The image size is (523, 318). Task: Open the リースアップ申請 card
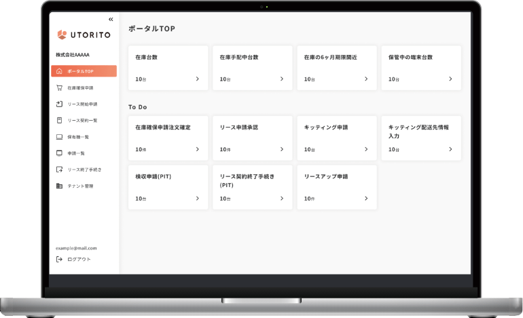336,187
